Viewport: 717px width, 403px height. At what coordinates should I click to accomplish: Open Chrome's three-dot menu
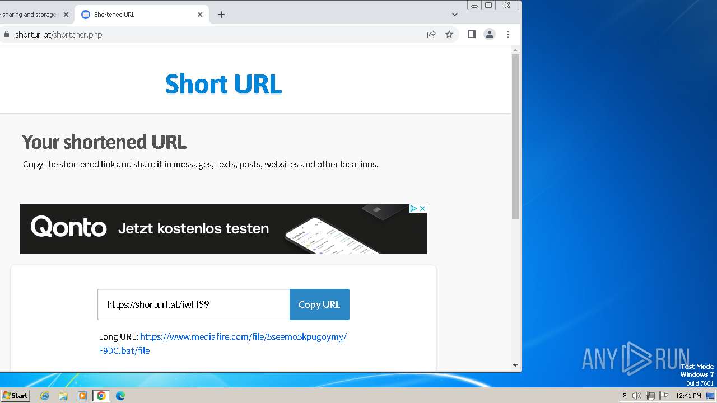508,34
